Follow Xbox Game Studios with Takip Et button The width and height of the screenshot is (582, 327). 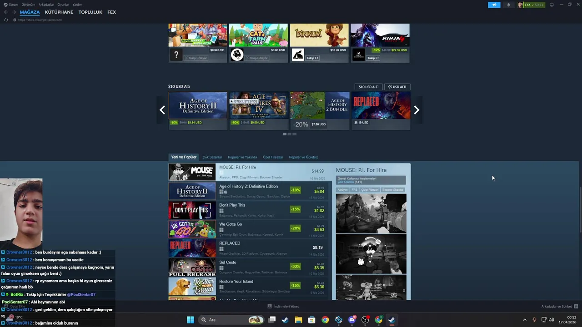(x=373, y=58)
